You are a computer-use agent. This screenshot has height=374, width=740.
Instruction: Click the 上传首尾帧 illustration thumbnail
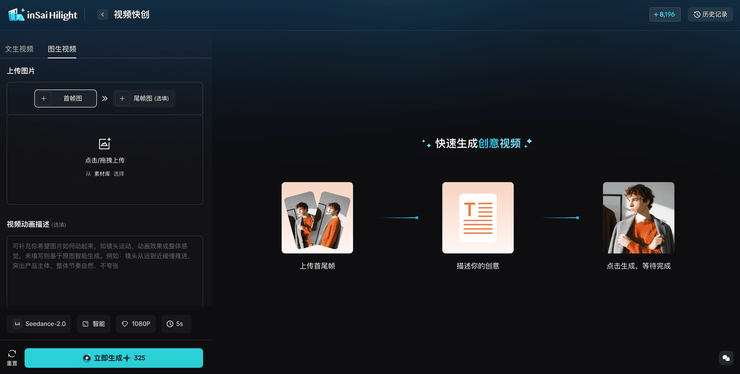pyautogui.click(x=317, y=218)
